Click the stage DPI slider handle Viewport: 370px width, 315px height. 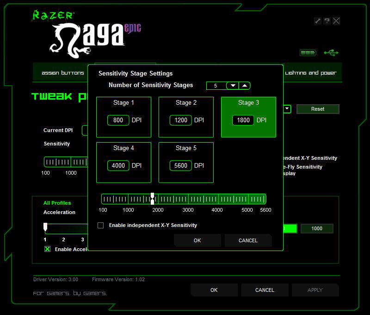click(153, 199)
